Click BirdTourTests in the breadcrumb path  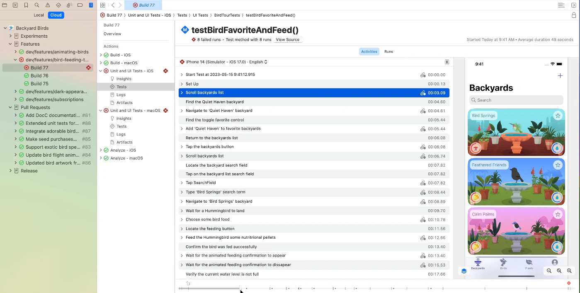coord(227,15)
